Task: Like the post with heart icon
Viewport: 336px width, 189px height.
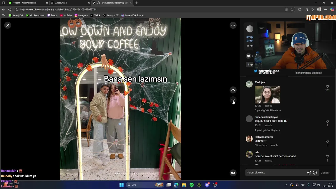Action: 249,56
